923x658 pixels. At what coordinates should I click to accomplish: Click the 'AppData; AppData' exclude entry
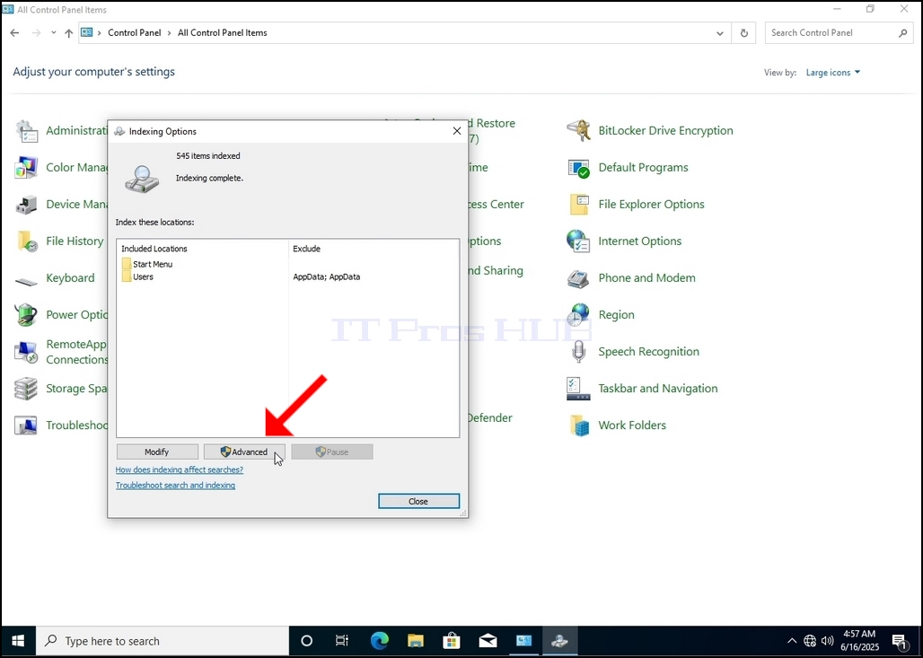[x=327, y=276]
